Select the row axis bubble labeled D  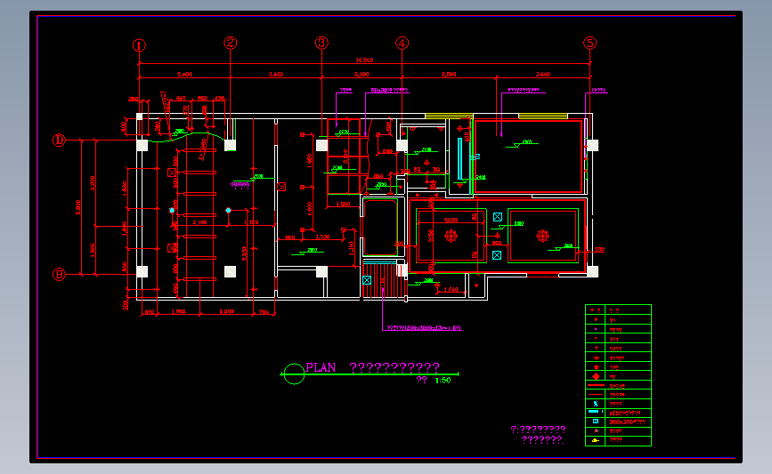pos(59,141)
